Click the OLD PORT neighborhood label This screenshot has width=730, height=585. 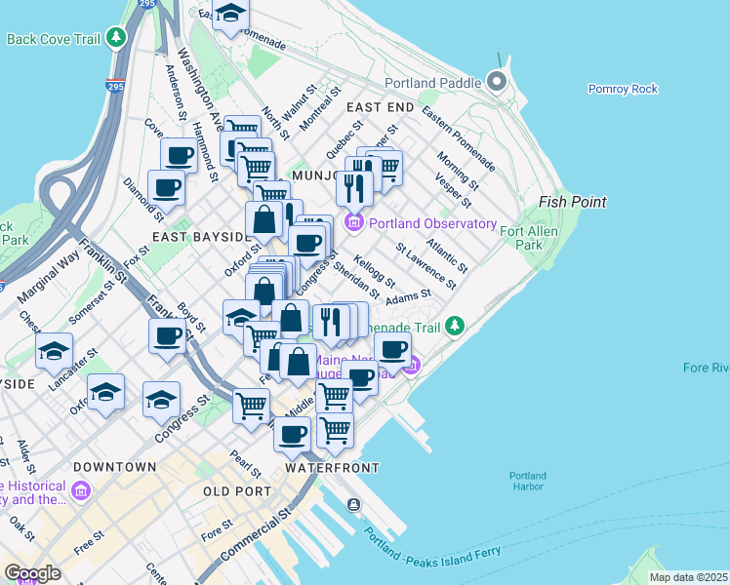(237, 491)
